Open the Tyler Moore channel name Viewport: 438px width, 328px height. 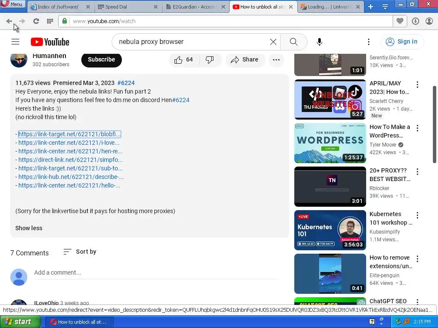tap(383, 144)
